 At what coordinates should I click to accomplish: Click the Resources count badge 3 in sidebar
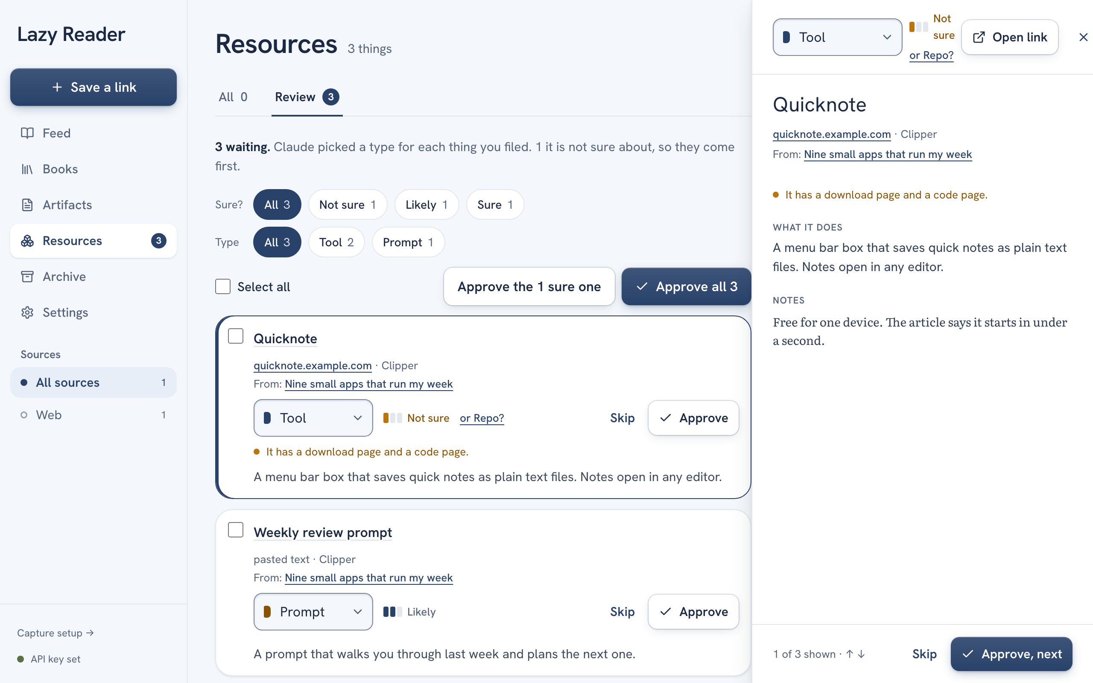point(158,241)
